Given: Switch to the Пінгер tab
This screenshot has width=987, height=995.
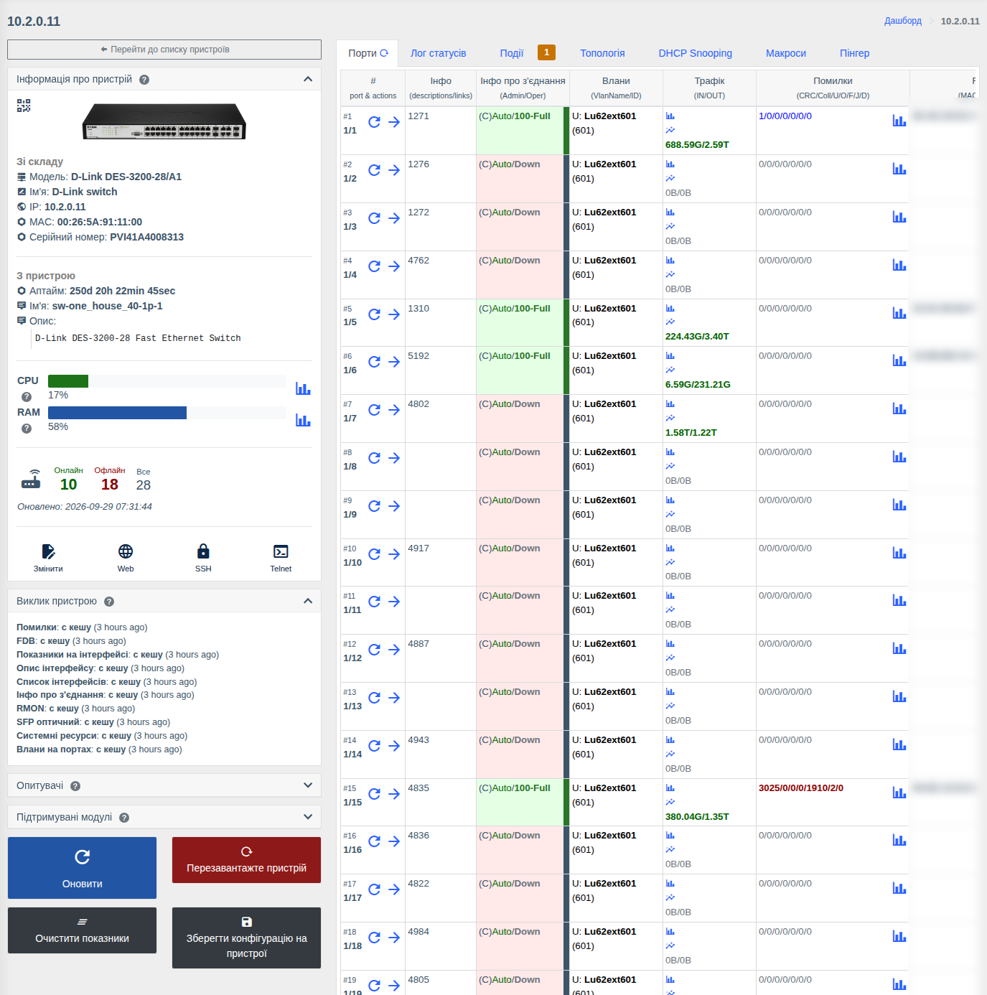Looking at the screenshot, I should point(855,53).
